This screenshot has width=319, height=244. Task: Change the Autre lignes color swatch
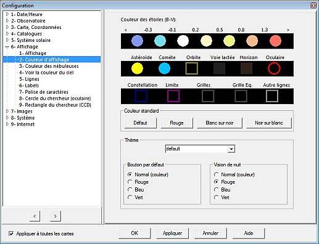coord(272,96)
